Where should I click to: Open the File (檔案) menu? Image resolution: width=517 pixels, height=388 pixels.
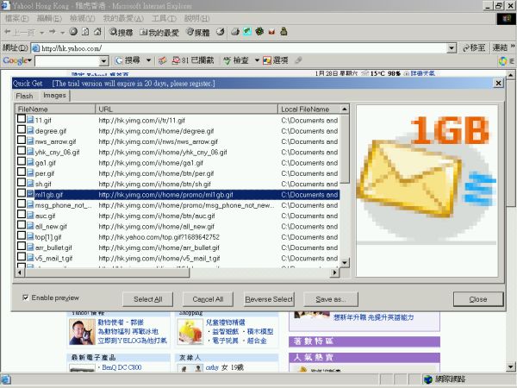pyautogui.click(x=17, y=18)
